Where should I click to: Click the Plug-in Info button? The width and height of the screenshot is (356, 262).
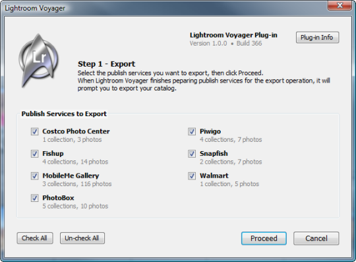click(317, 37)
